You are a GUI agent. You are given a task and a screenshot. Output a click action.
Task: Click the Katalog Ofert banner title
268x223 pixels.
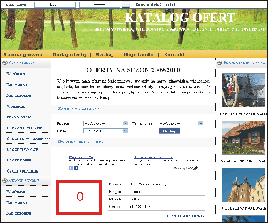(x=180, y=18)
